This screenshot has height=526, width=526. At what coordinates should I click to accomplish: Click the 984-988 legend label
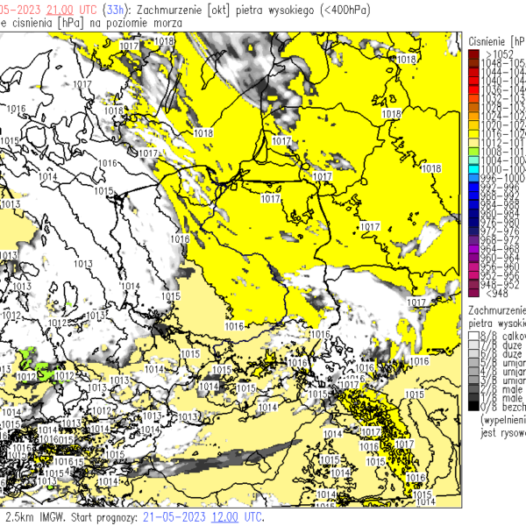point(500,204)
